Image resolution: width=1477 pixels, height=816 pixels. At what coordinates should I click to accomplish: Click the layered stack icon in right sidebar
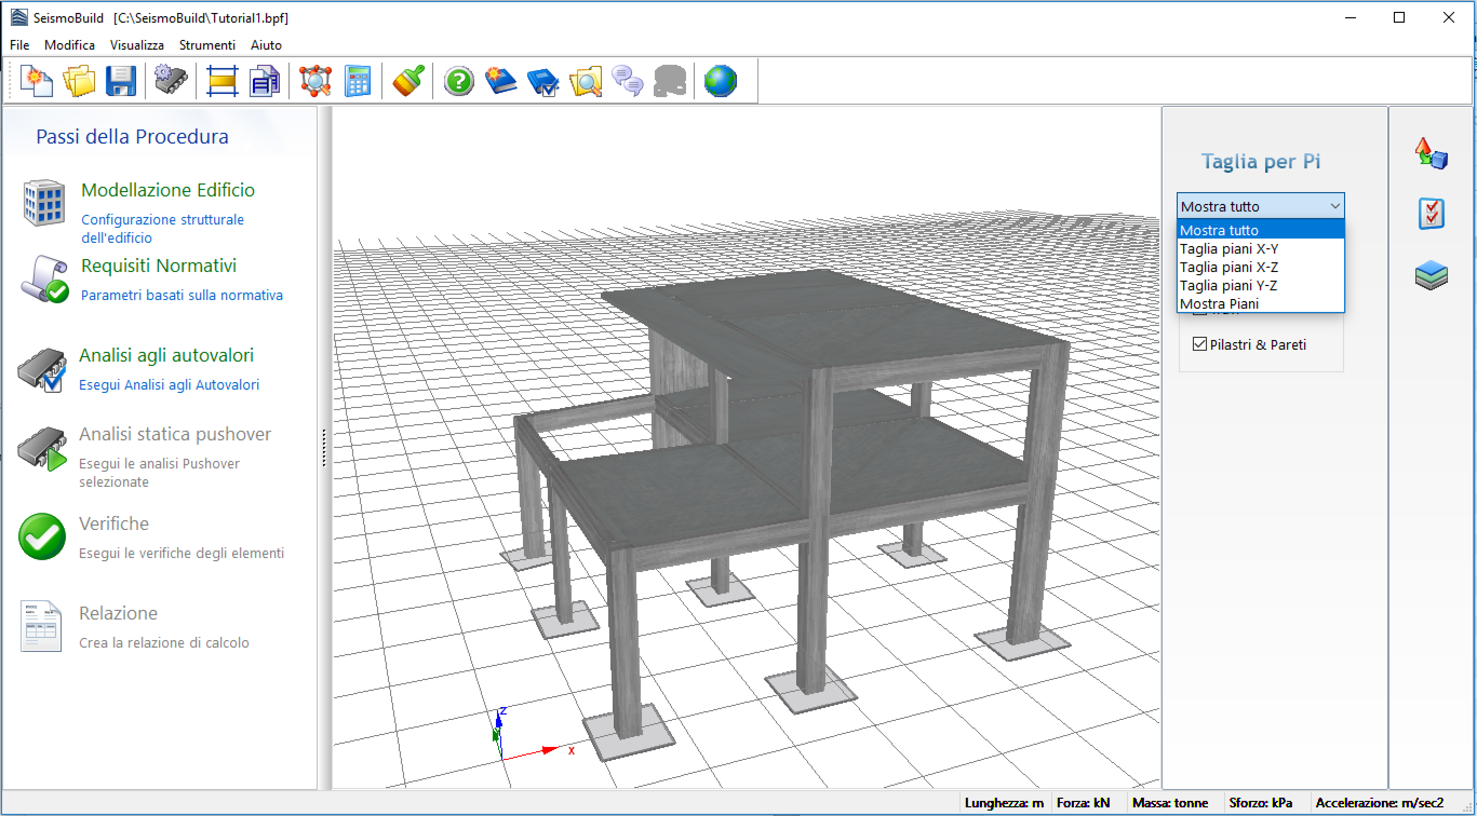point(1431,275)
